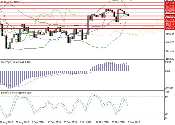This screenshot has width=175, height=125.
Task: Click the 5 Oct 2018 date label
Action: pyautogui.click(x=85, y=122)
